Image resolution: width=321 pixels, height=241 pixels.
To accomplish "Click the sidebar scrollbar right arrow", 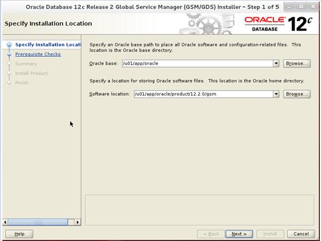I will (x=77, y=222).
